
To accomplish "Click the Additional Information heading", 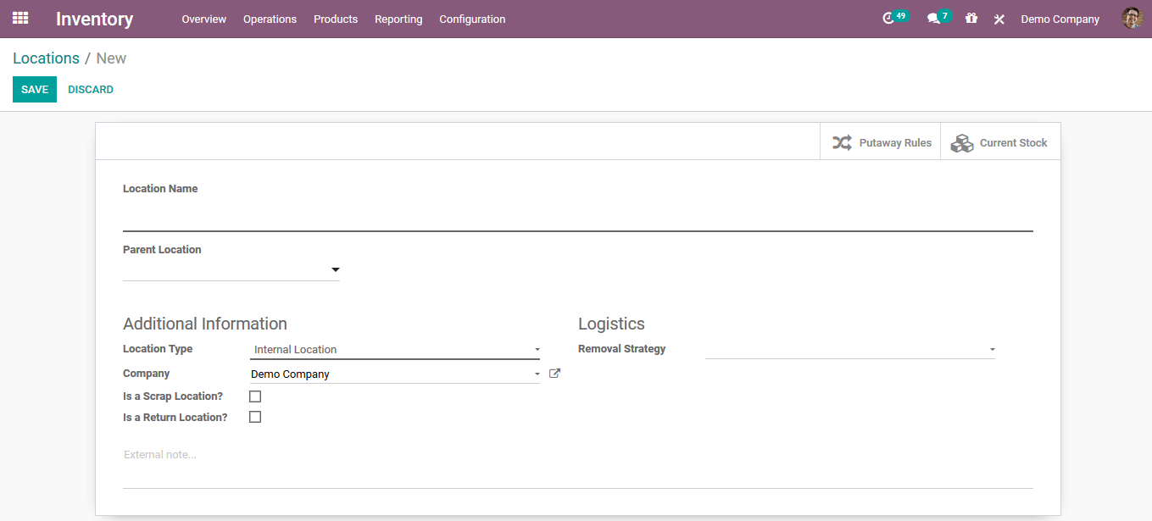I will pyautogui.click(x=205, y=324).
